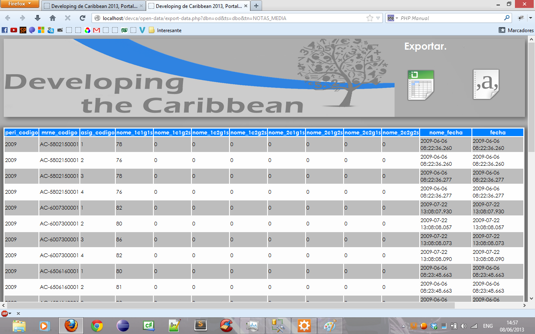Open Paint from taskbar

[330, 325]
